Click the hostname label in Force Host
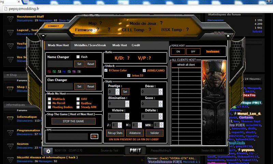The height and width of the screenshot is (164, 273). coord(213,51)
